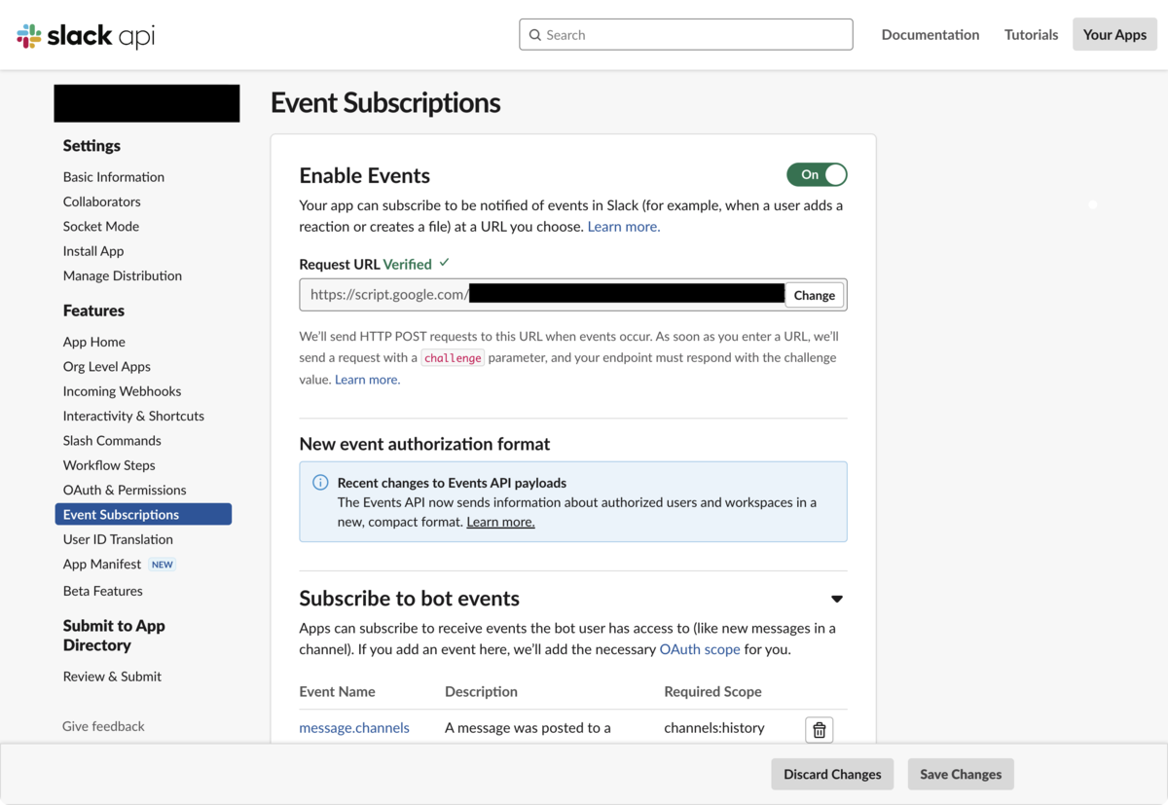Open Learn more link in Events API notice
Image resolution: width=1168 pixels, height=805 pixels.
(500, 522)
